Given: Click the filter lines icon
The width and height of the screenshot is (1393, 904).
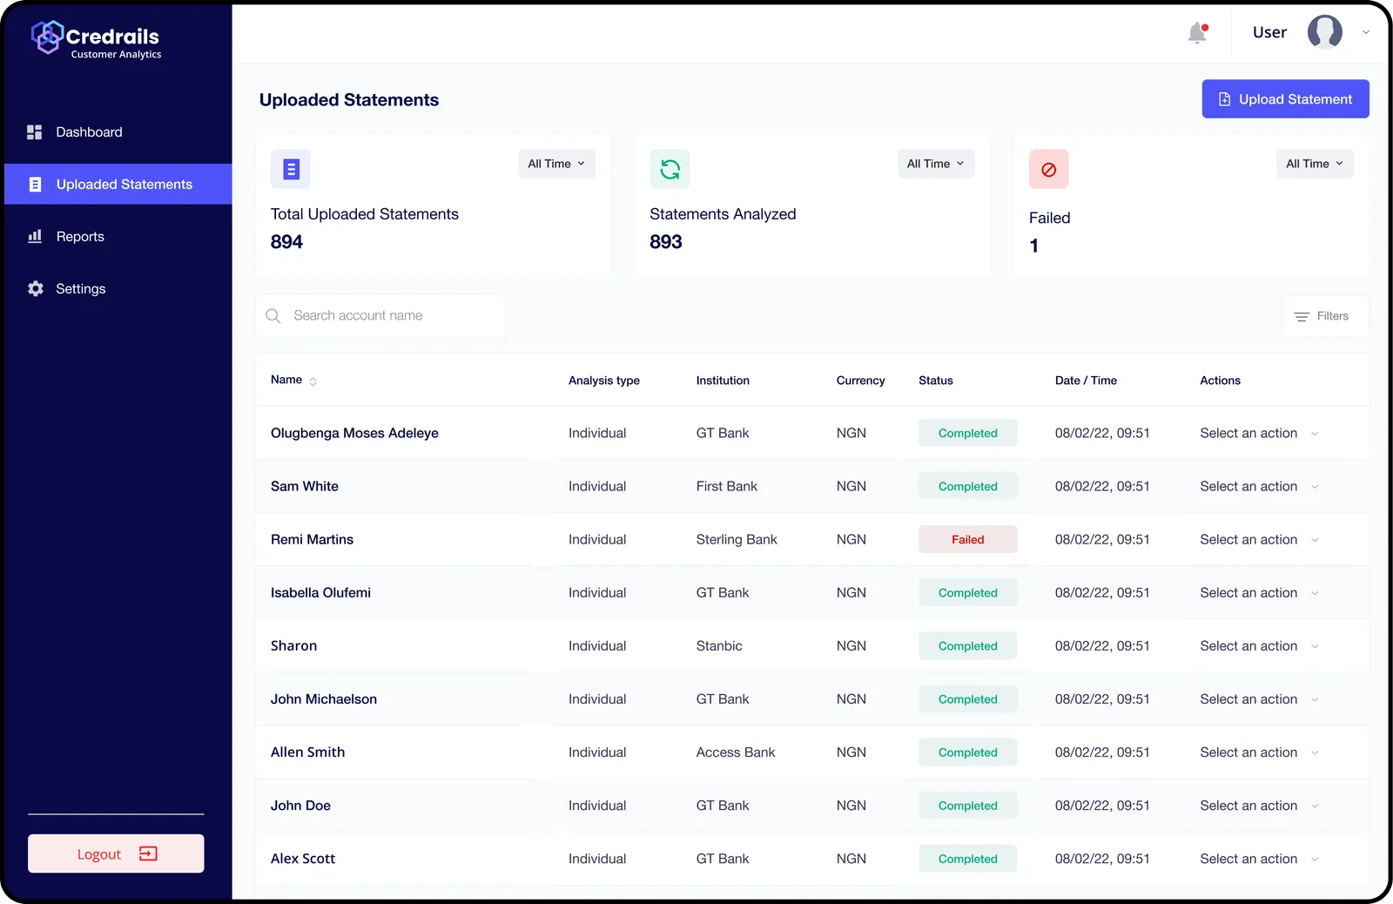Looking at the screenshot, I should point(1302,317).
